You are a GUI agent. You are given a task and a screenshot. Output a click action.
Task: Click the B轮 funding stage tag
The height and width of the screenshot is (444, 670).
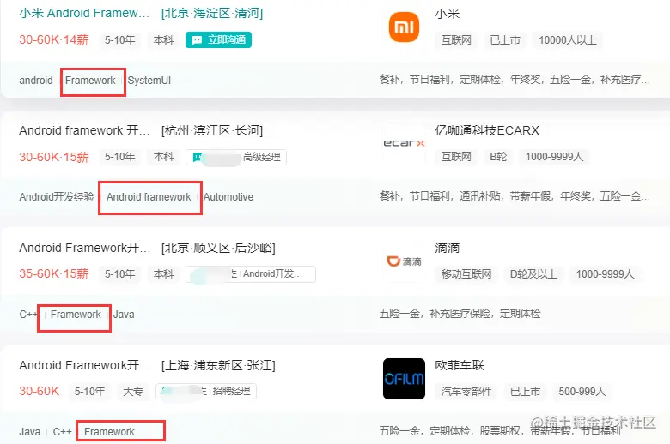[498, 157]
